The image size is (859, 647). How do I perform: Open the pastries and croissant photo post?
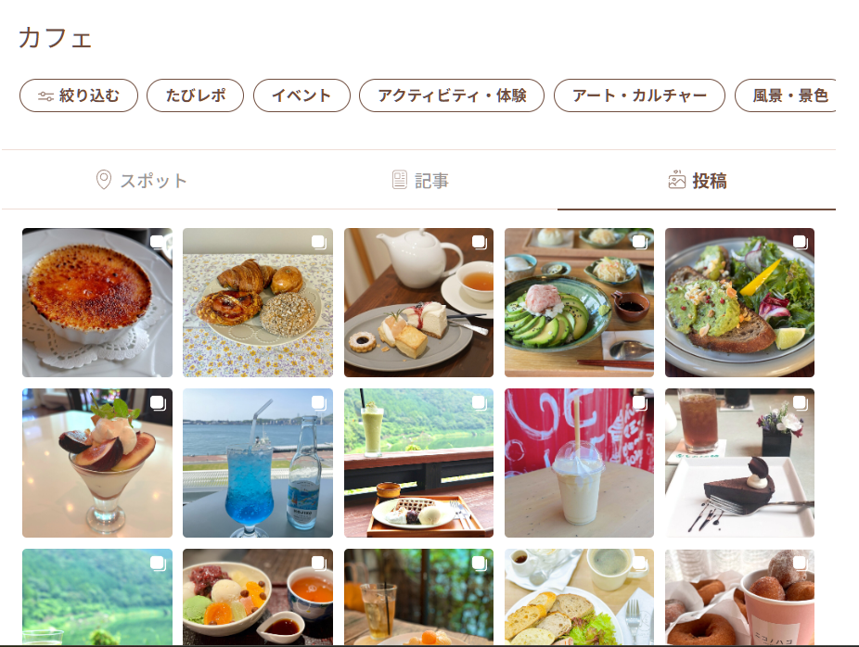pyautogui.click(x=258, y=303)
